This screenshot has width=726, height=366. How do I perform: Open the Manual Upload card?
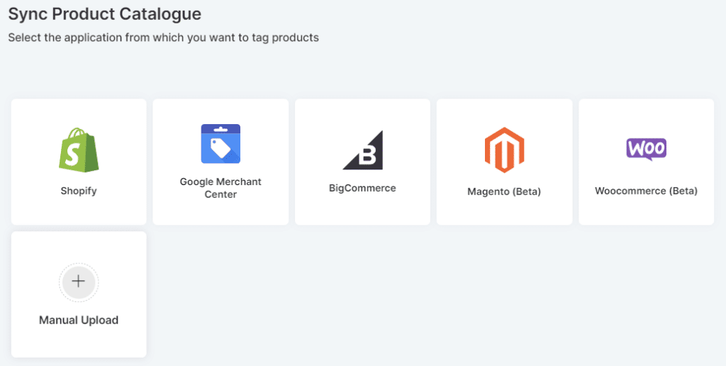[79, 340]
